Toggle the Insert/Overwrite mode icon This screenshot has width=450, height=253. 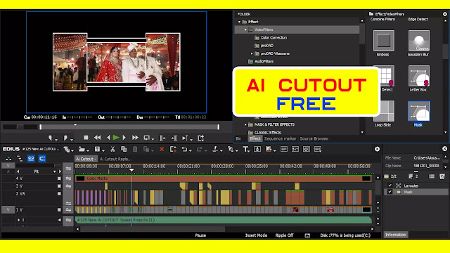tap(8, 159)
